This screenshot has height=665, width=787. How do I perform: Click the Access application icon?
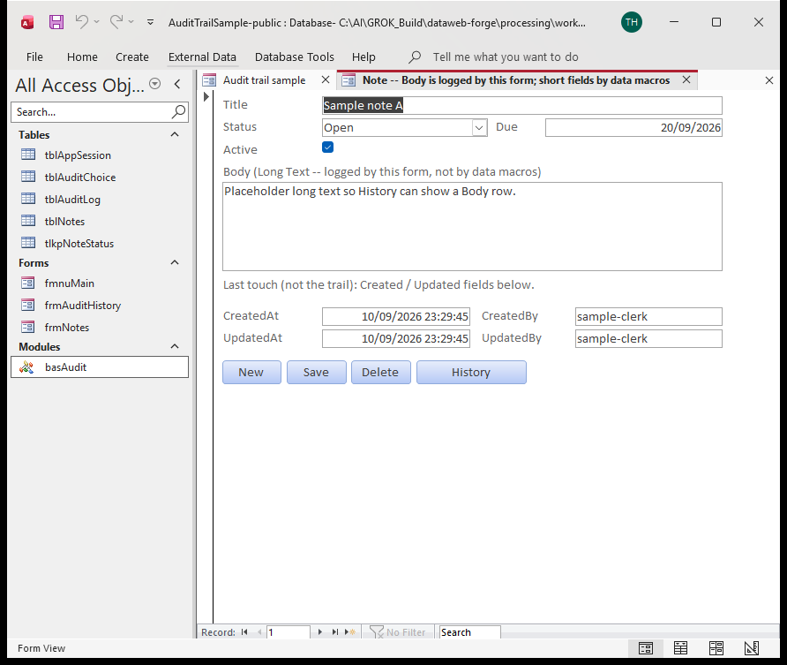27,23
